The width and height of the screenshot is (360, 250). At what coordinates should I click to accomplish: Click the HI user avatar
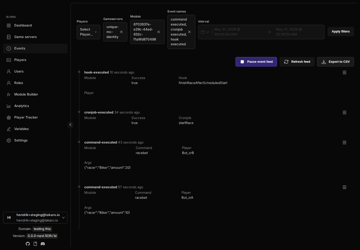pyautogui.click(x=9, y=218)
